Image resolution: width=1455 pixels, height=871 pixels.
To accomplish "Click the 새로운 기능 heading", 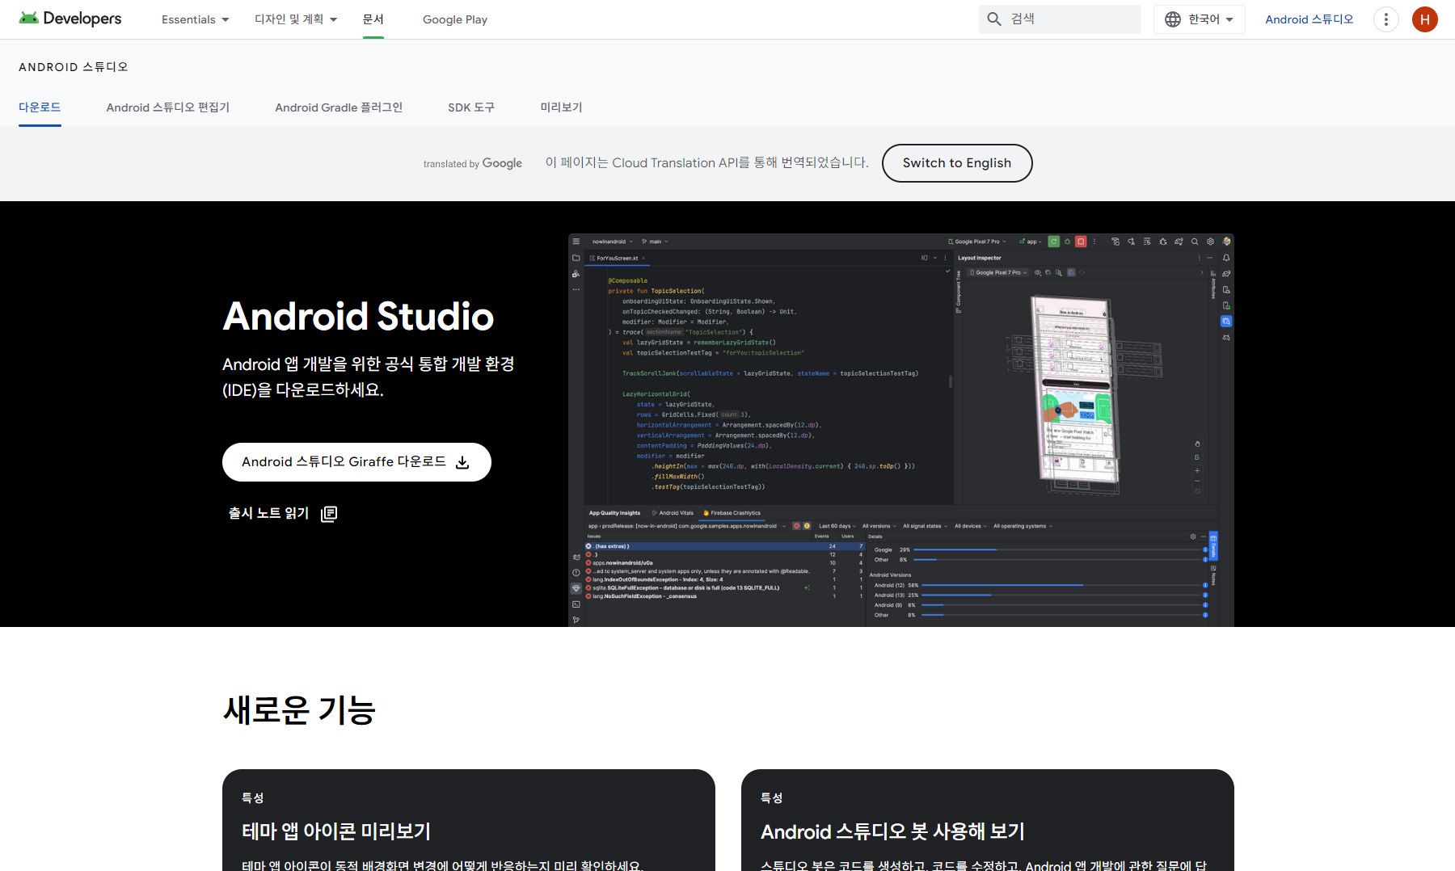I will (299, 710).
